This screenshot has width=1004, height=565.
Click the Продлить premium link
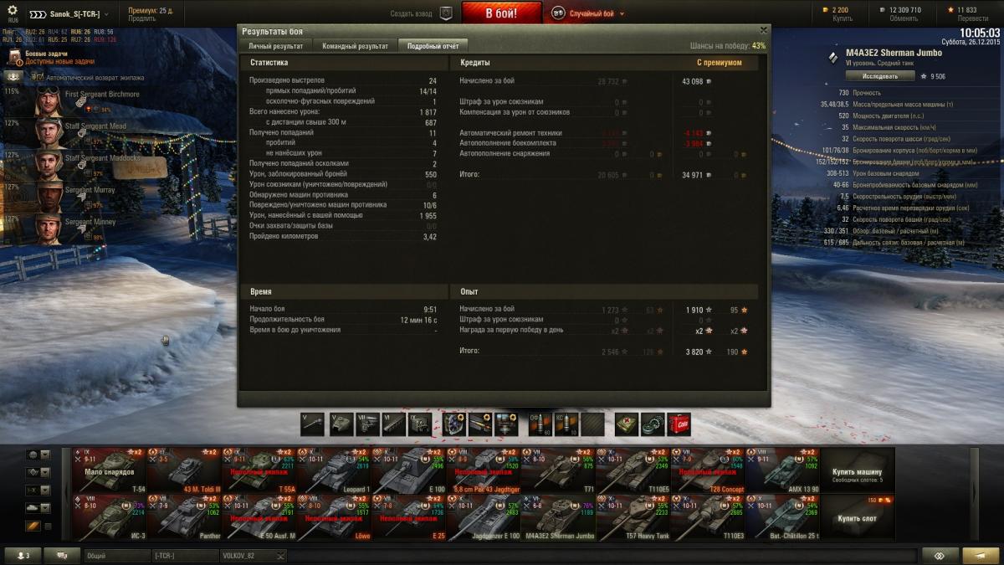142,19
